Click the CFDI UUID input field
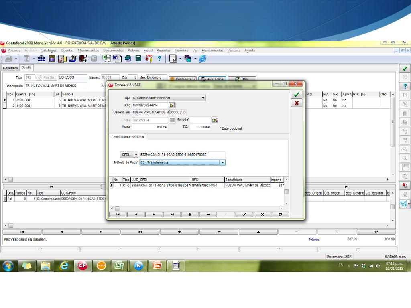Screen dimensions: 411x308 [182, 154]
